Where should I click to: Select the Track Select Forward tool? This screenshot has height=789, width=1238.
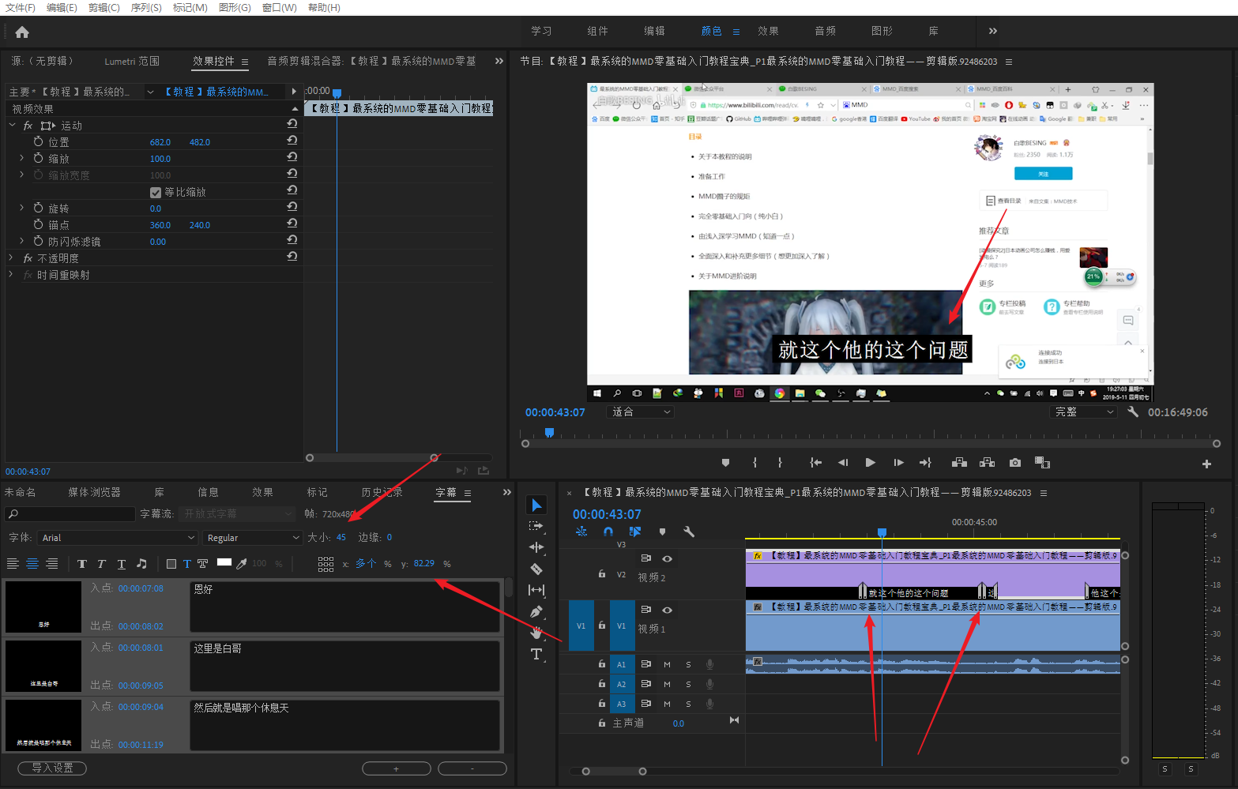[536, 526]
